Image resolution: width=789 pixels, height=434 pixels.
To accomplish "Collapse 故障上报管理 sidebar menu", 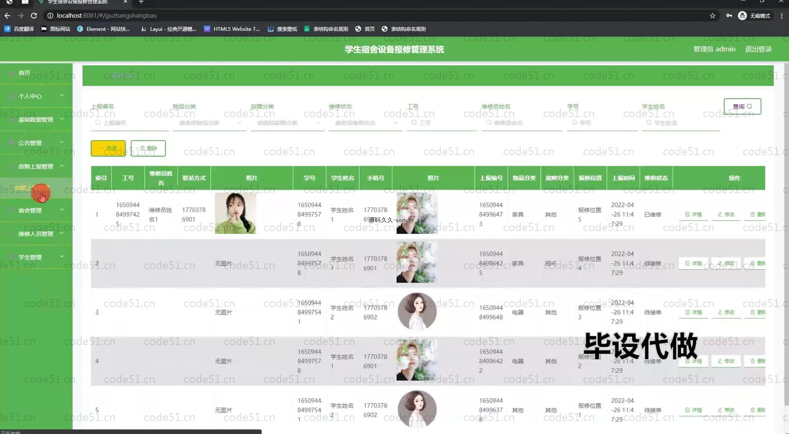I will pyautogui.click(x=36, y=166).
